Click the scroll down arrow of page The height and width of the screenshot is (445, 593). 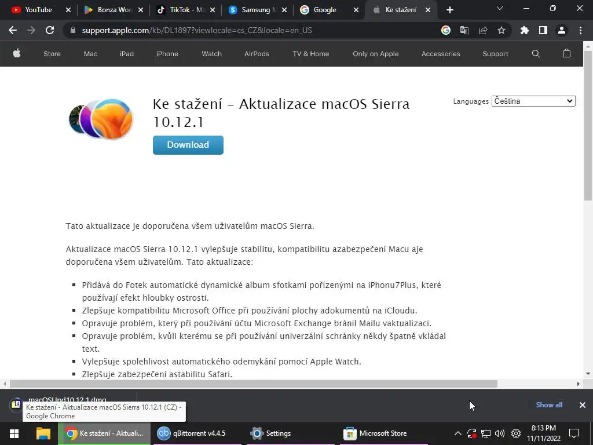click(588, 374)
